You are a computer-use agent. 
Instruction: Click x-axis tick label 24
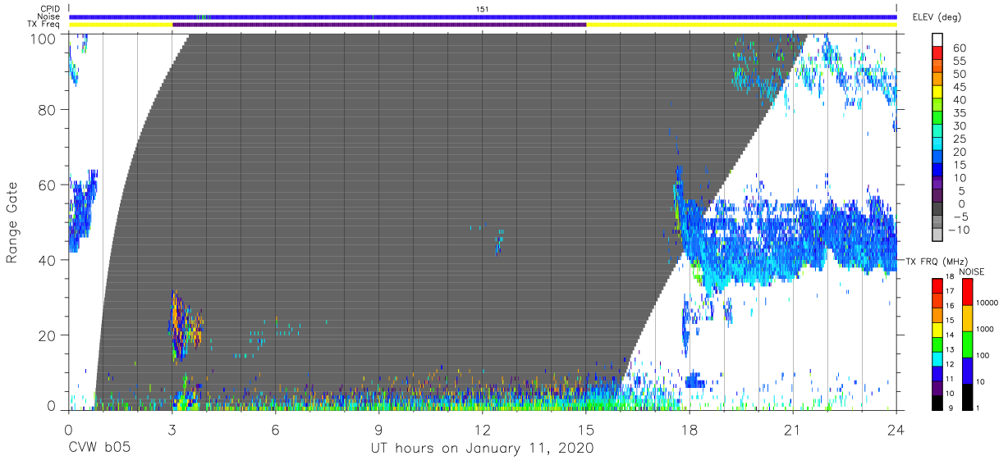coord(896,430)
